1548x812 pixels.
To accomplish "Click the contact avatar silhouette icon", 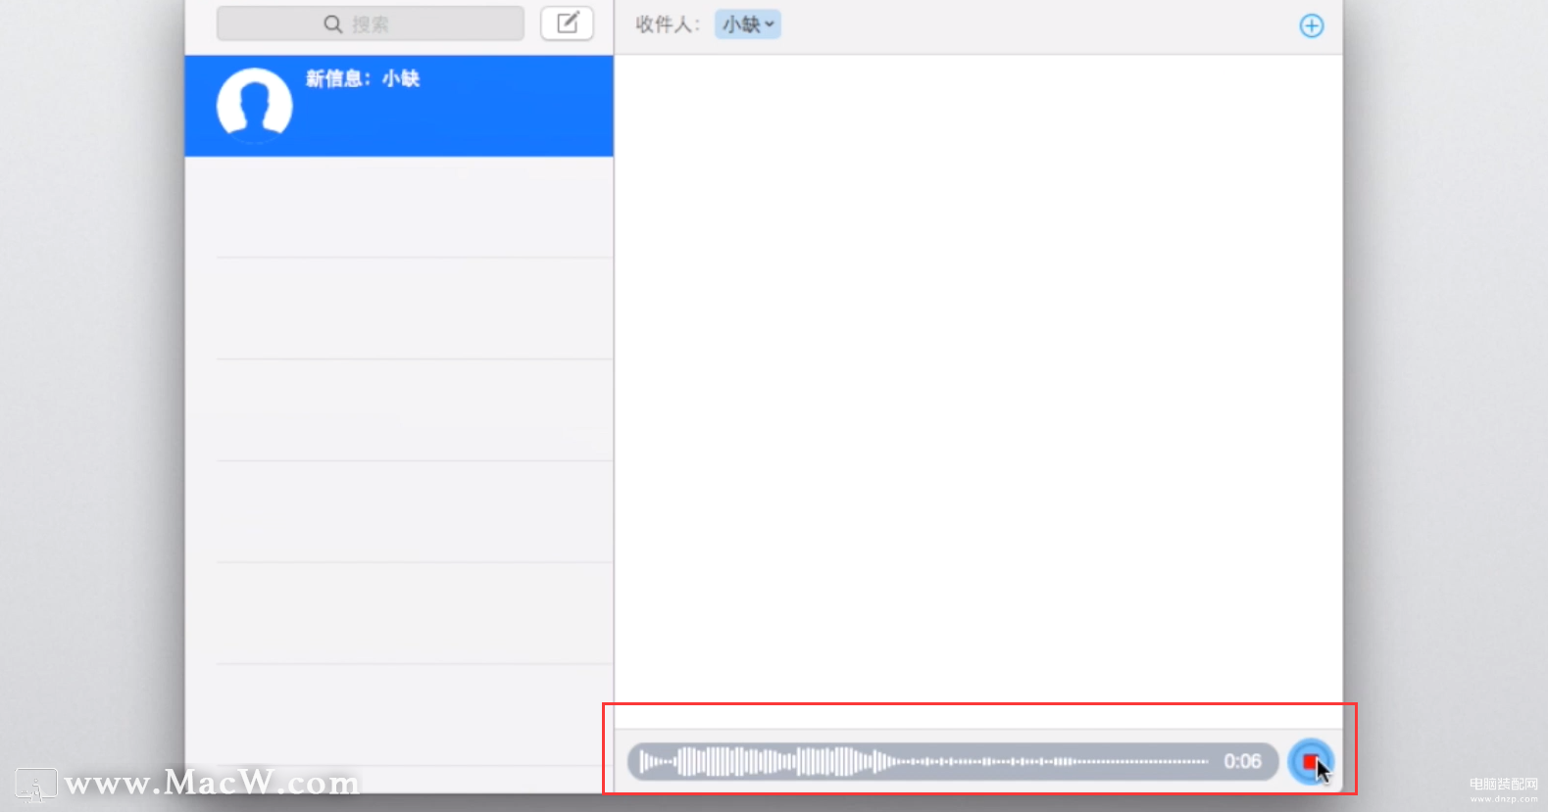I will click(255, 105).
